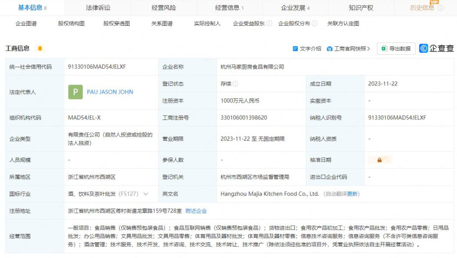Viewport: 457px width, 258px height.
Task: Open 实际控制人 sub-navigation item
Action: (x=207, y=24)
